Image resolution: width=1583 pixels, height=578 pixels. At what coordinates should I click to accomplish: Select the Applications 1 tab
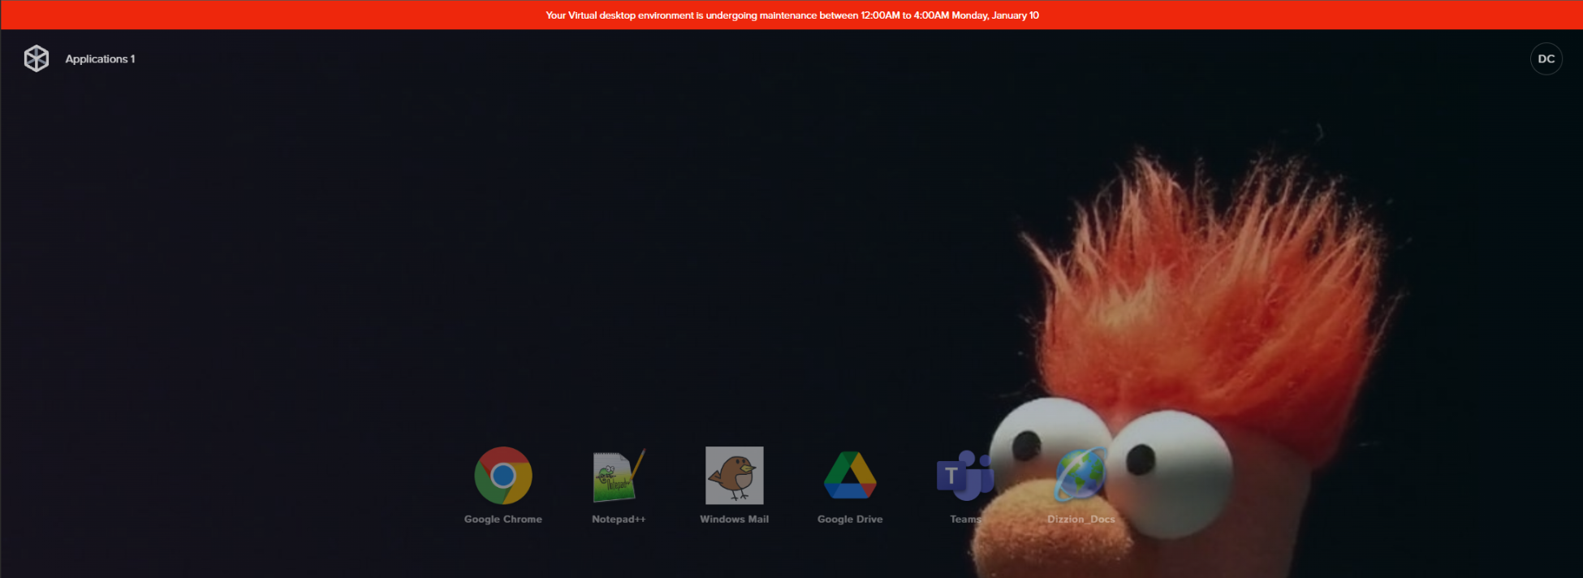tap(100, 59)
